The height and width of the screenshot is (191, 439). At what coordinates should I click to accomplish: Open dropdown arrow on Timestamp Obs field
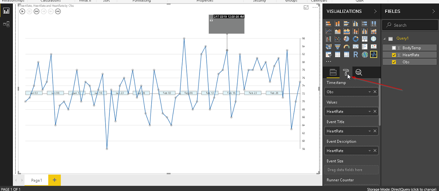tap(370, 92)
